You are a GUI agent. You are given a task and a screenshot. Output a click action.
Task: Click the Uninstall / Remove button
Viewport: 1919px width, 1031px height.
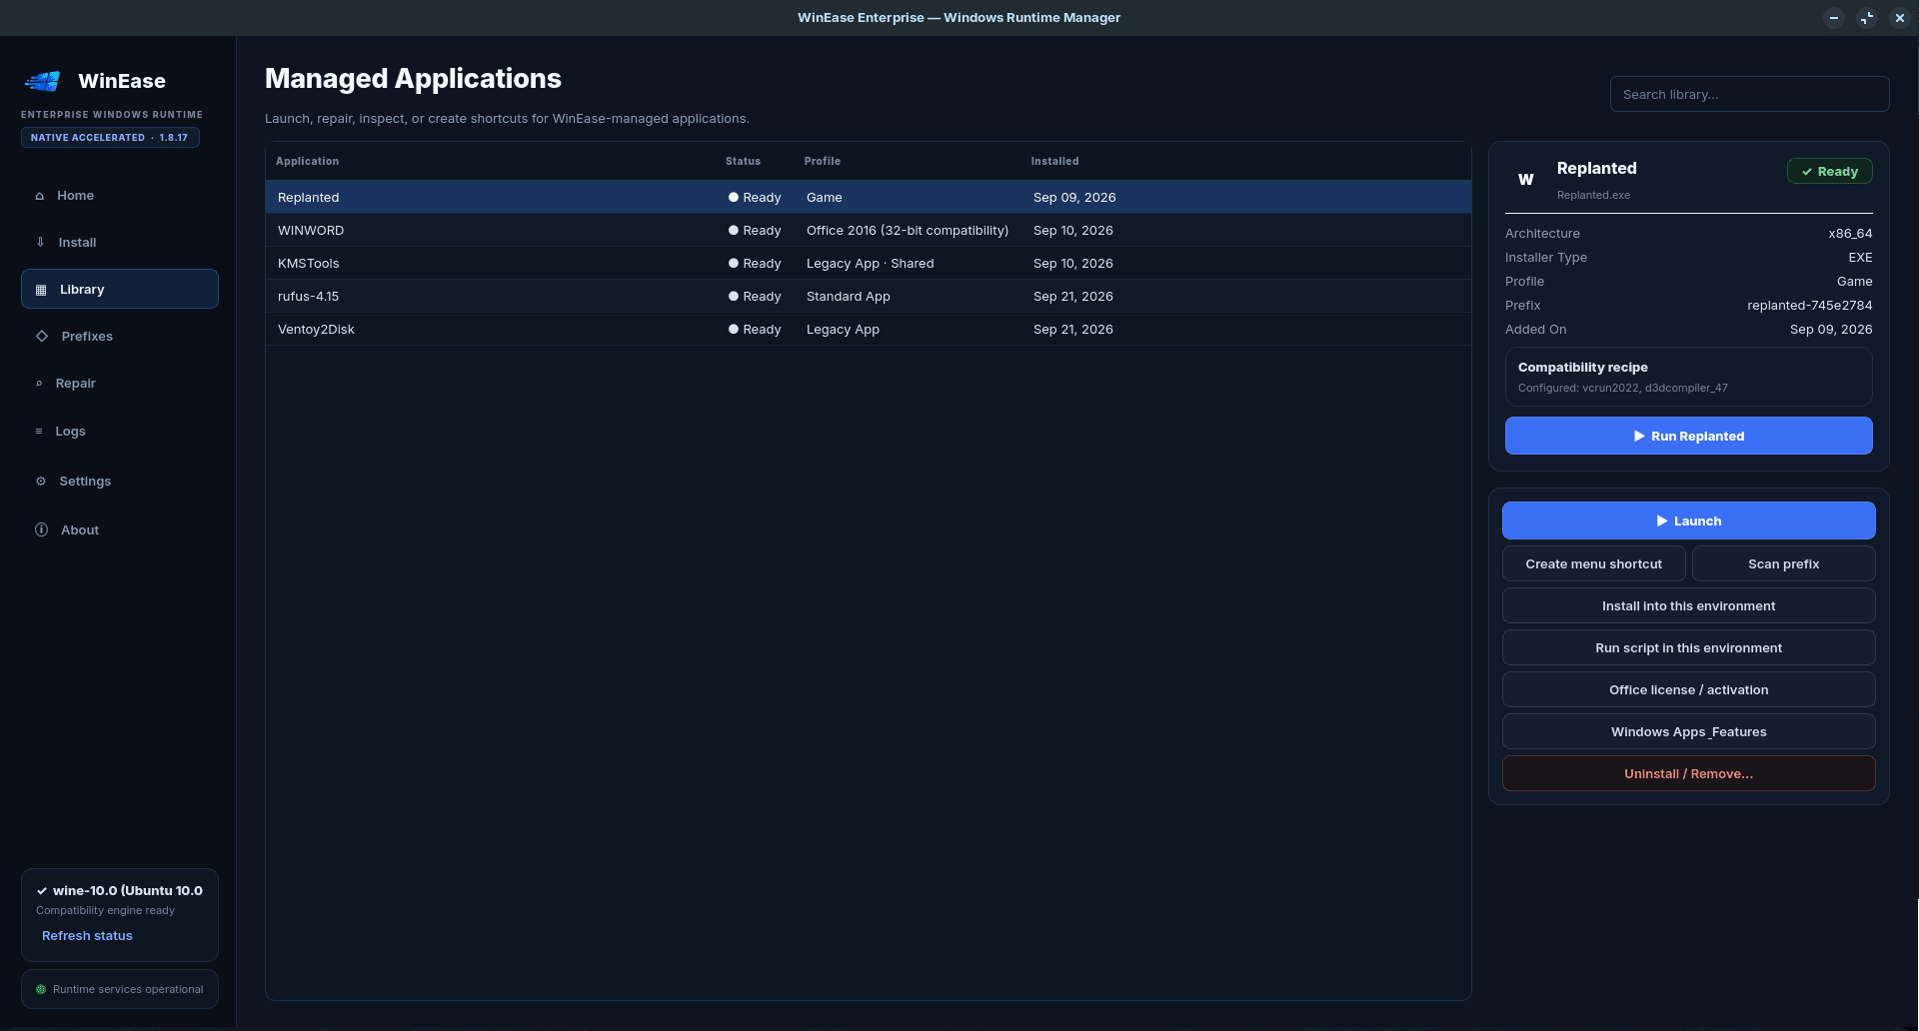tap(1689, 773)
